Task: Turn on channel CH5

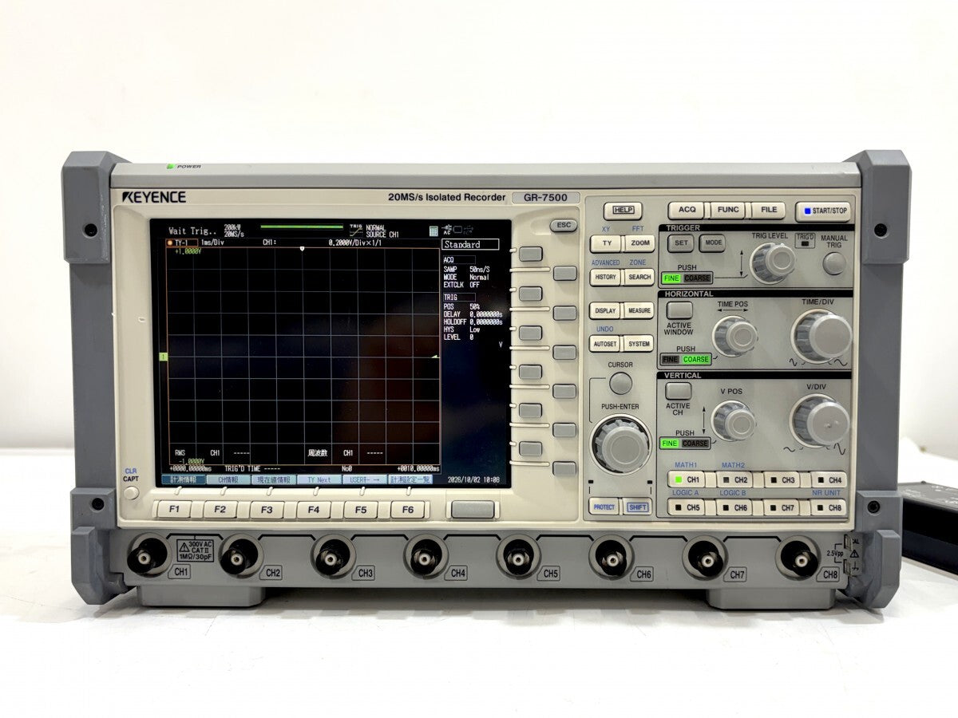Action: pos(687,507)
